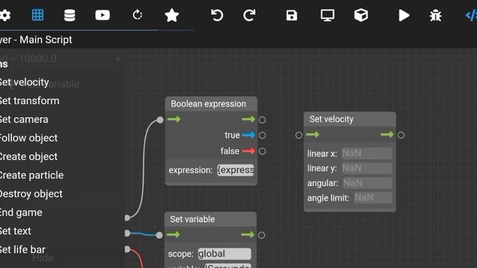
Task: Select Create object action
Action: click(x=28, y=156)
